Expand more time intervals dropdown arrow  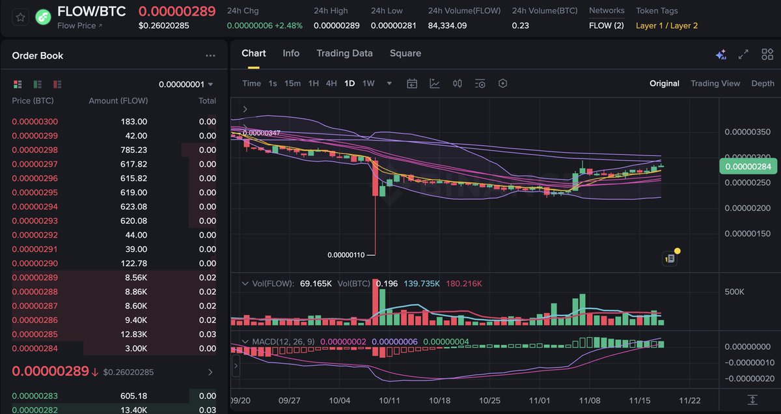tap(389, 83)
